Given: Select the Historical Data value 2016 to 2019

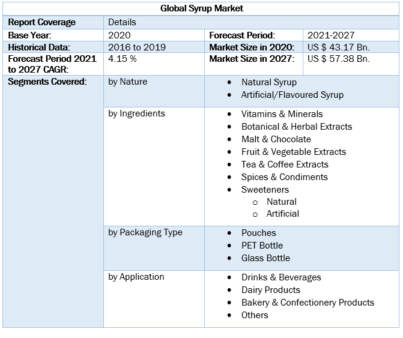Looking at the screenshot, I should coord(136,47).
